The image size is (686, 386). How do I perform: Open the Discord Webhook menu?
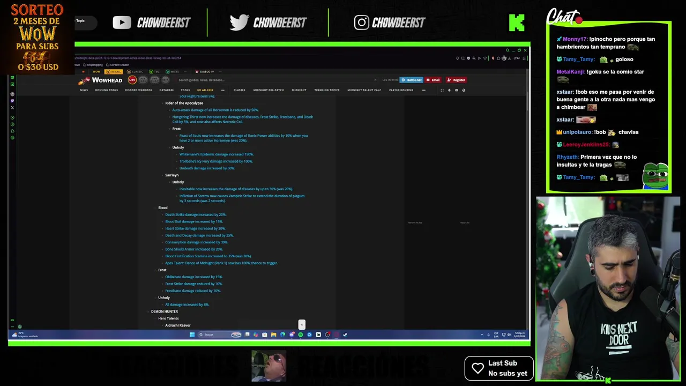[x=138, y=90]
